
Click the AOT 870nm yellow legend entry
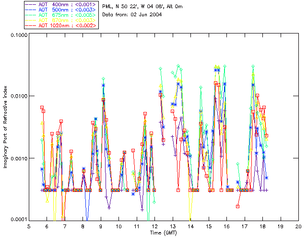(61, 20)
